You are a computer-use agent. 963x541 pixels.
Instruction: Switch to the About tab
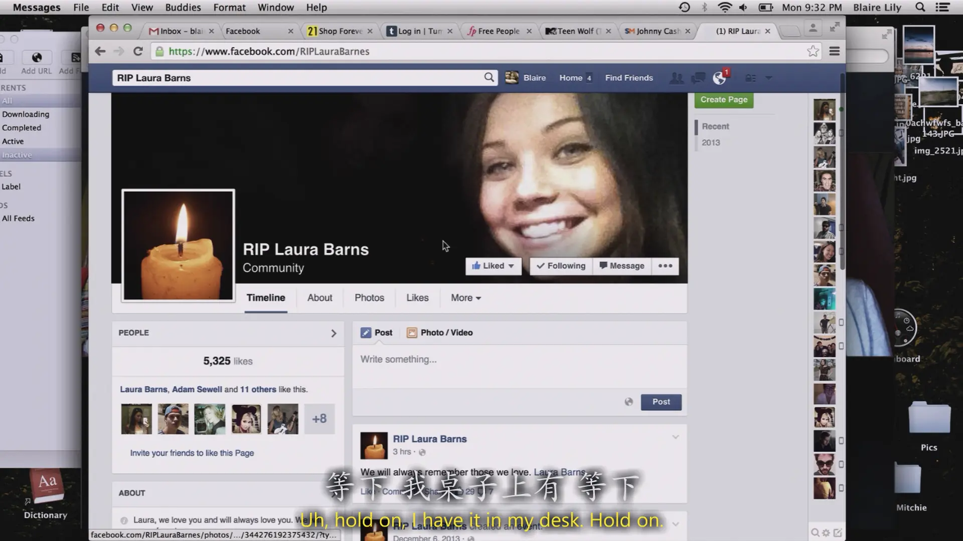pyautogui.click(x=319, y=298)
